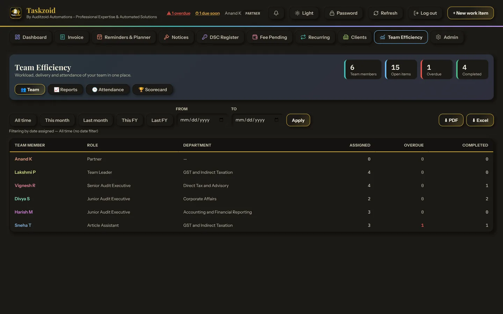This screenshot has height=314, width=503.
Task: View the 1 due soon link
Action: point(207,13)
